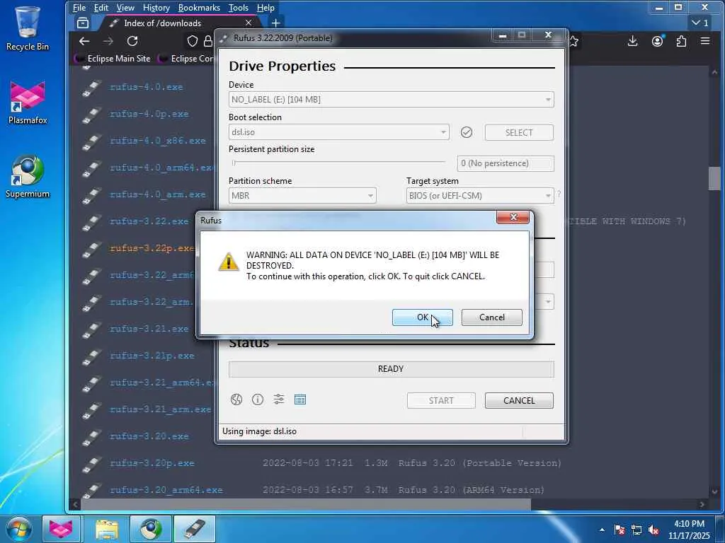The height and width of the screenshot is (543, 725).
Task: Select the Supermium desktop shortcut
Action: [28, 177]
